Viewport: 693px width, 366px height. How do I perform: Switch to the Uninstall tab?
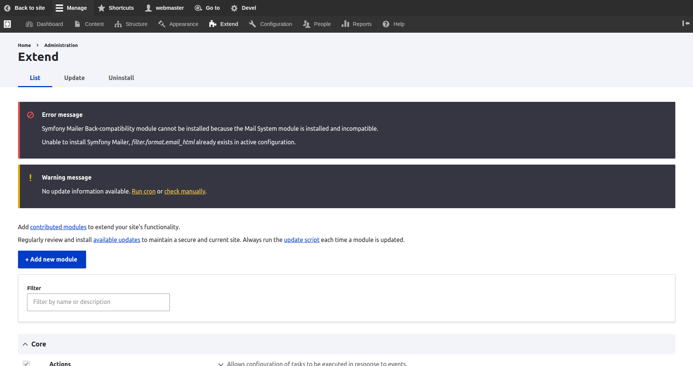point(121,78)
